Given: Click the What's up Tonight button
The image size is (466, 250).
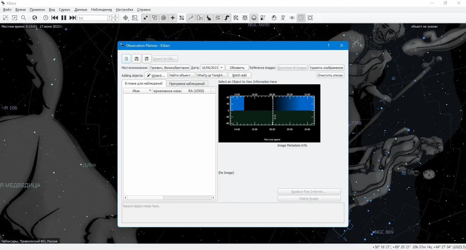Looking at the screenshot, I should tap(211, 75).
